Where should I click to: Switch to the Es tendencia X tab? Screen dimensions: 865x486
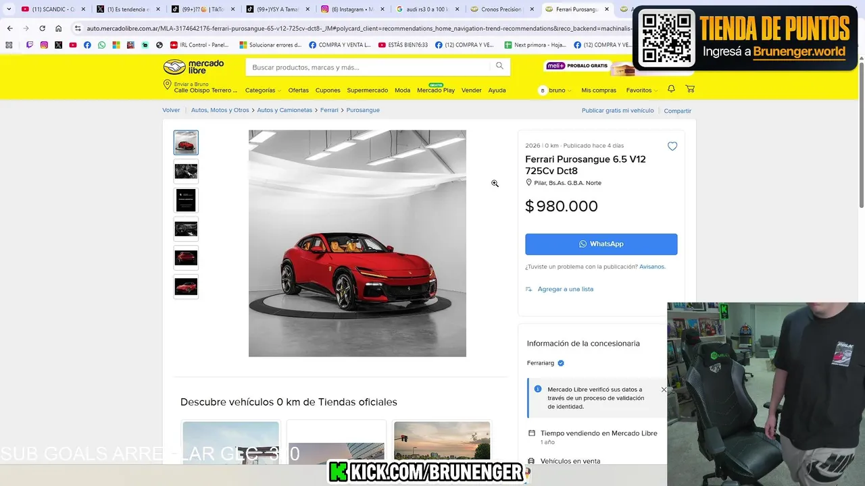(127, 9)
